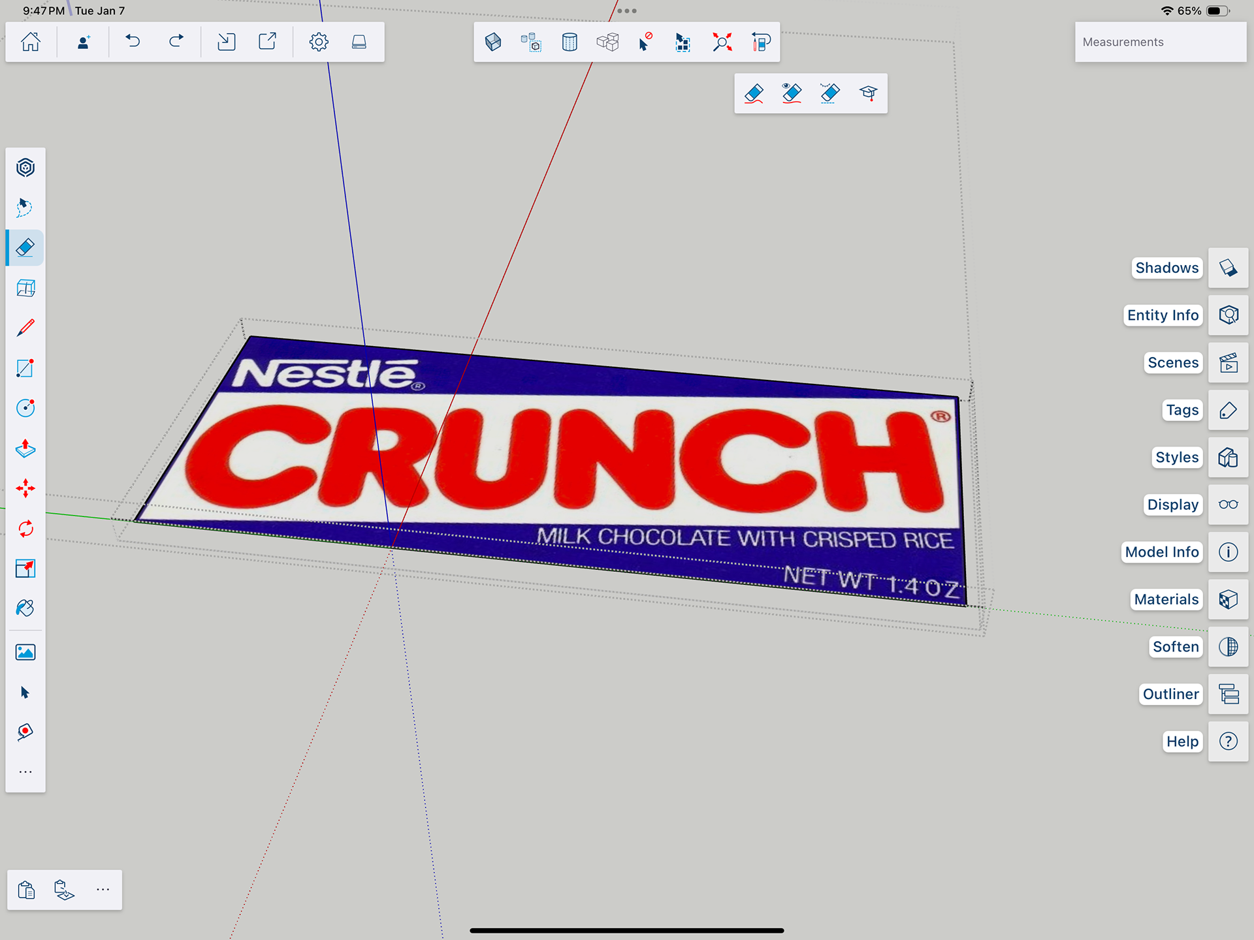The width and height of the screenshot is (1254, 940).
Task: Choose the Push/Pull tool
Action: (x=25, y=448)
